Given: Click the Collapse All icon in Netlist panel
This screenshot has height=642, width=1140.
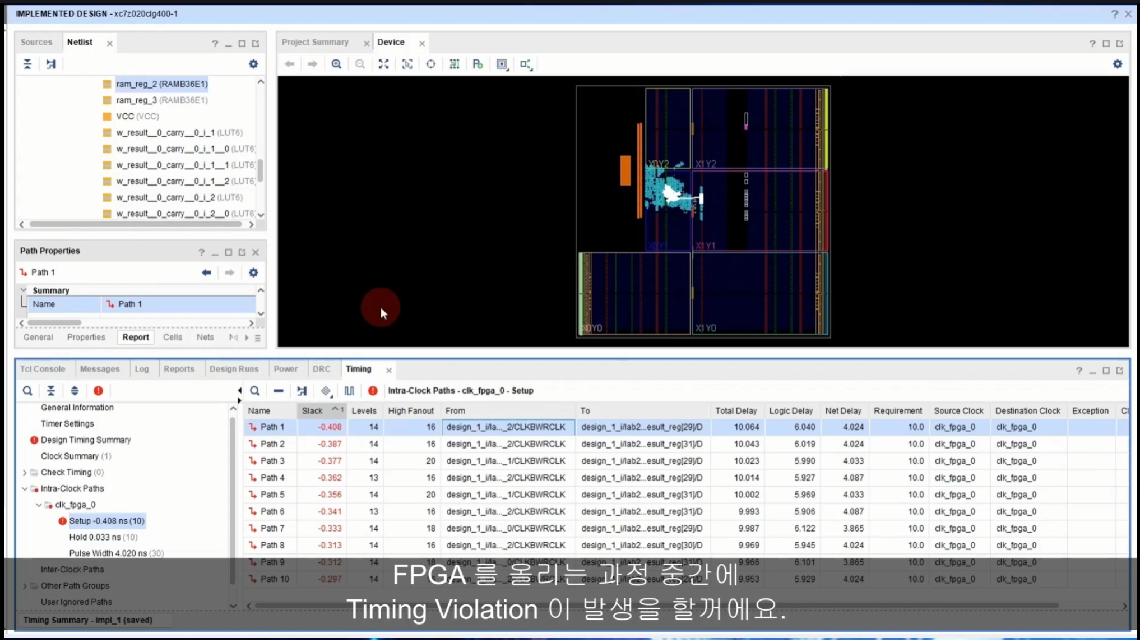Looking at the screenshot, I should [27, 64].
